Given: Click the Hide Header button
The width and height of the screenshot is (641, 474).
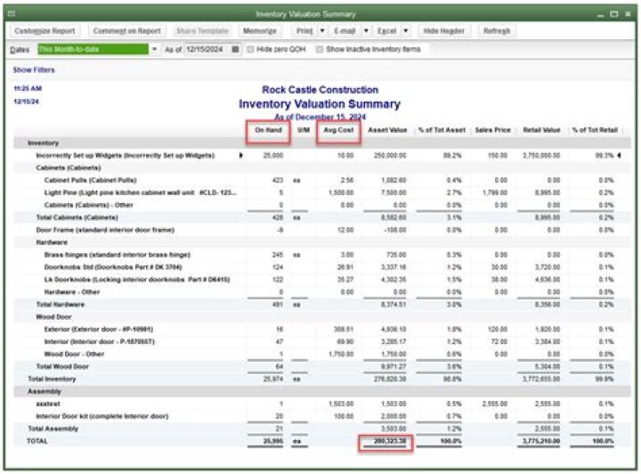Looking at the screenshot, I should pyautogui.click(x=444, y=31).
